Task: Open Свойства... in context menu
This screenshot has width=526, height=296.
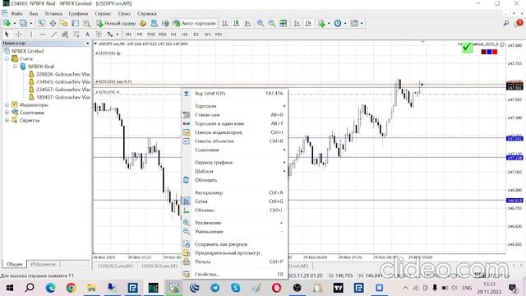Action: [234, 275]
